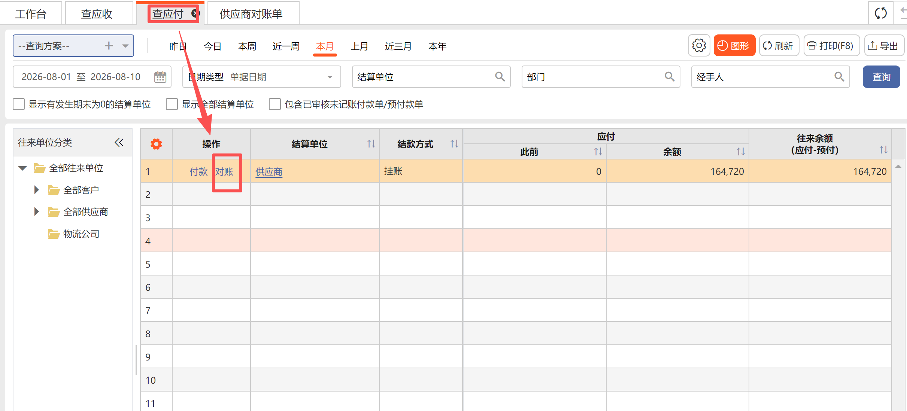Sort by 结款方式 column
Screen dimensions: 907x411
[x=454, y=144]
